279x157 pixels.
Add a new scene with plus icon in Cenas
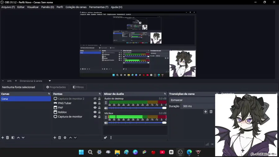pyautogui.click(x=3, y=137)
